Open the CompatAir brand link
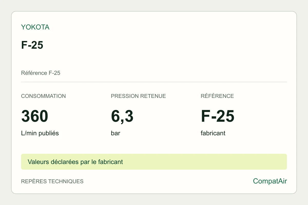The width and height of the screenshot is (308, 205). (x=270, y=181)
